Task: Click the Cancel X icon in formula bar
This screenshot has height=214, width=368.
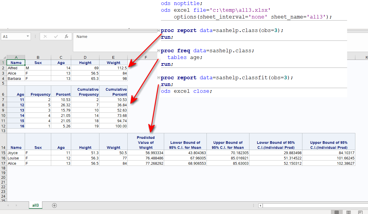Action: 45,36
